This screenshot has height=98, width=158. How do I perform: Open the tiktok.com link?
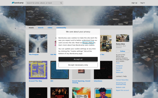click(119, 72)
